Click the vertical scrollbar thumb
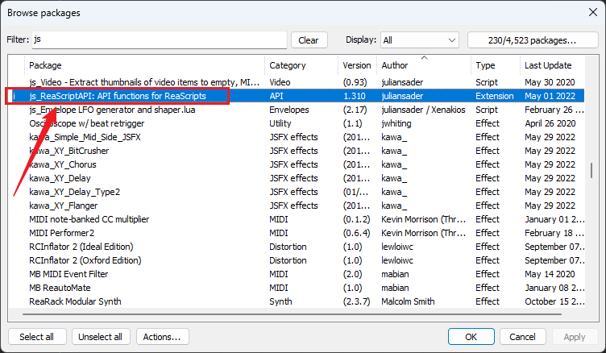Viewport: 606px width, 353px height. 591,171
